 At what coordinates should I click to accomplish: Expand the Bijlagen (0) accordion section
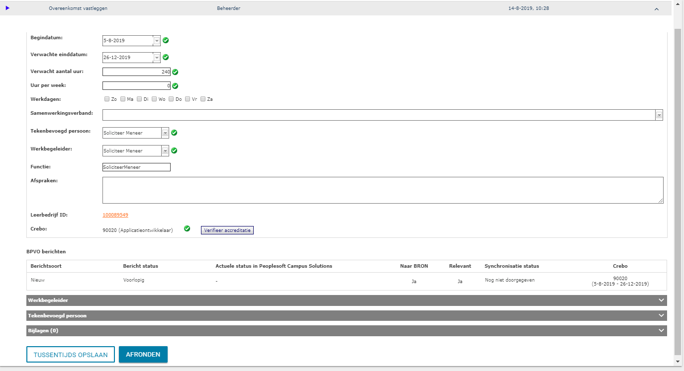[x=346, y=331]
